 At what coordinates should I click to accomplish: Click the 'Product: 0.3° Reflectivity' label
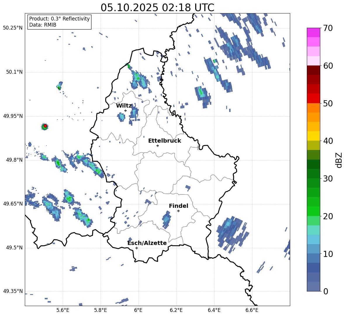[x=59, y=19]
